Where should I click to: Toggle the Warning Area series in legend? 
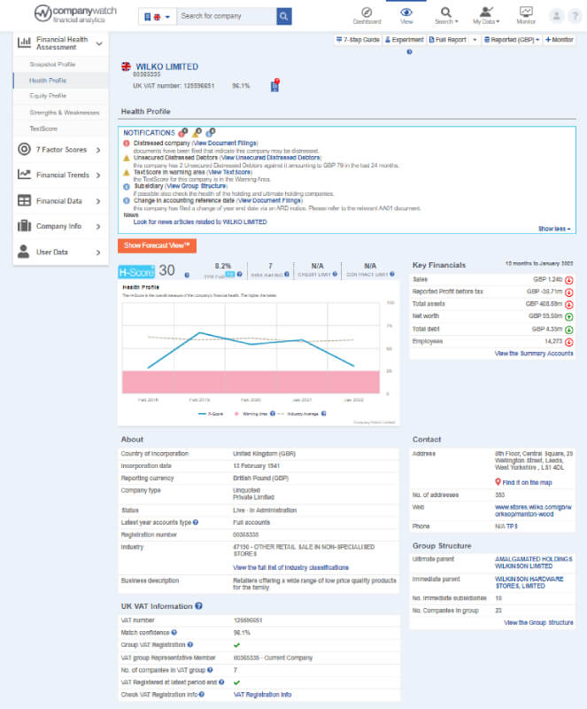pyautogui.click(x=251, y=414)
